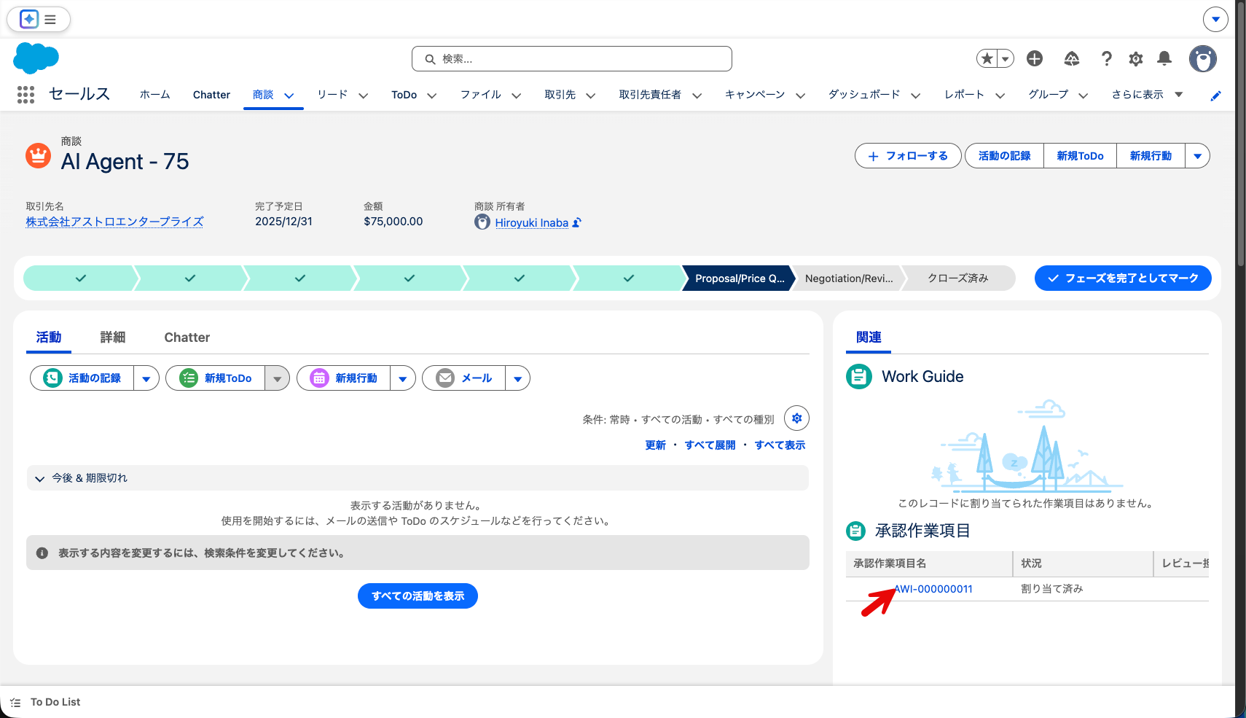Open the Help question mark icon

(1107, 58)
